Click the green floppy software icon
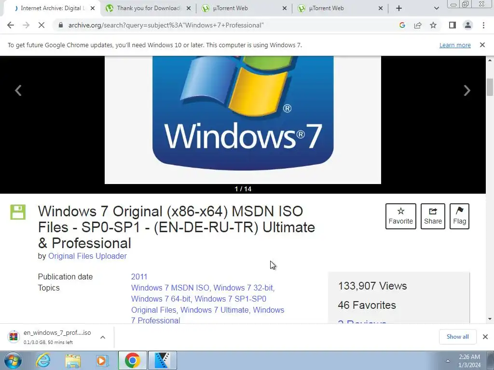This screenshot has width=494, height=370. click(x=18, y=212)
